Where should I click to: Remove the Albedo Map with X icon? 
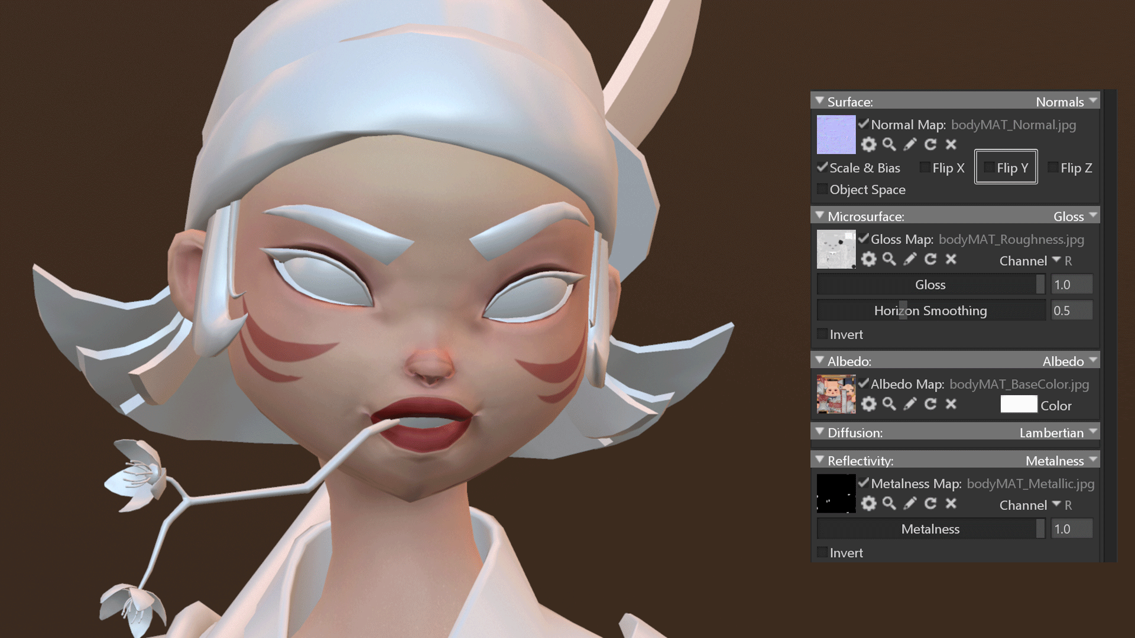click(x=951, y=403)
